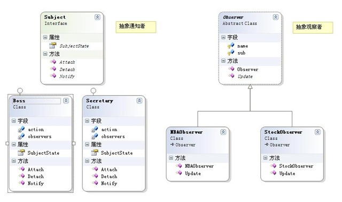
Task: Select the action field icon in Boss
Action: click(21, 130)
